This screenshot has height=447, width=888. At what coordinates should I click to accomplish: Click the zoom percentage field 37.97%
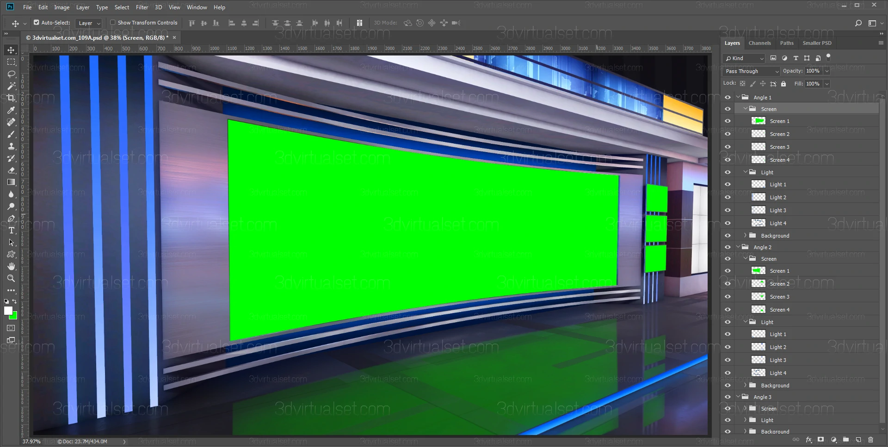(x=31, y=441)
